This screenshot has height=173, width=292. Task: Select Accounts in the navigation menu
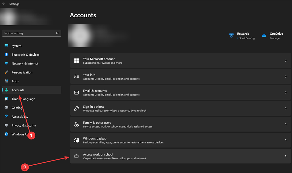(x=18, y=90)
